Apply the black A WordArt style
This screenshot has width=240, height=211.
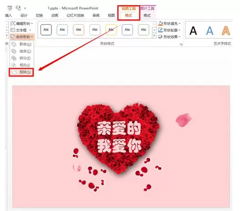tap(193, 31)
